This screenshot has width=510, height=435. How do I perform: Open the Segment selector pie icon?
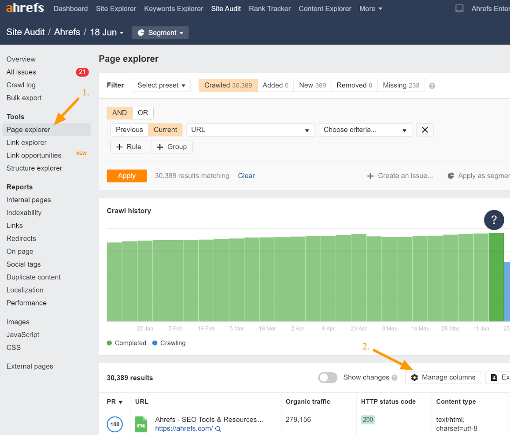[140, 32]
